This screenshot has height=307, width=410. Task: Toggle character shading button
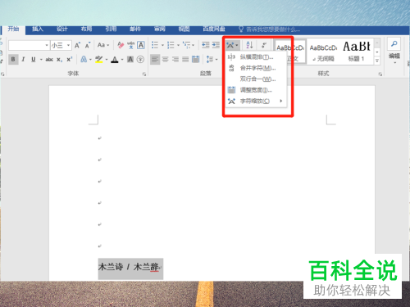[x=130, y=59]
